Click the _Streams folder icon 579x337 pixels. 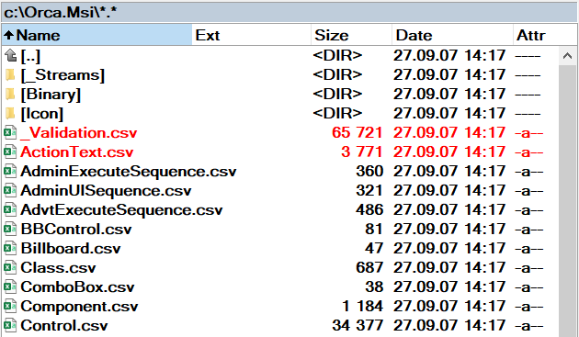tap(10, 75)
